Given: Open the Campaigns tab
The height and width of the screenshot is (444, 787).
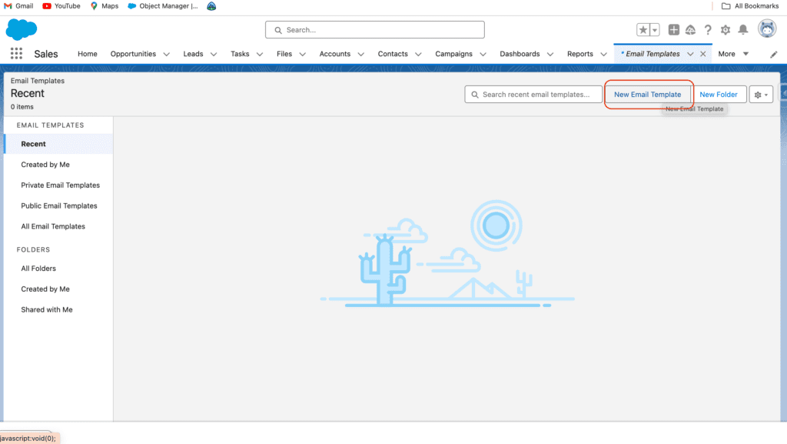Looking at the screenshot, I should pos(453,54).
